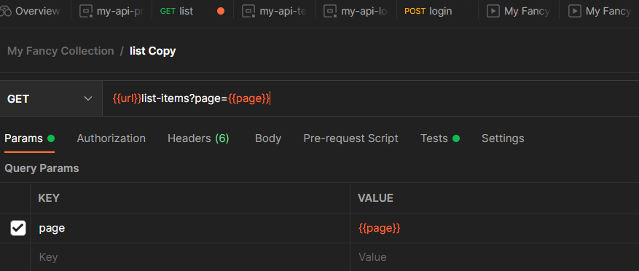Click the orange unsaved dot on list tab
This screenshot has height=271, width=639.
pyautogui.click(x=221, y=12)
